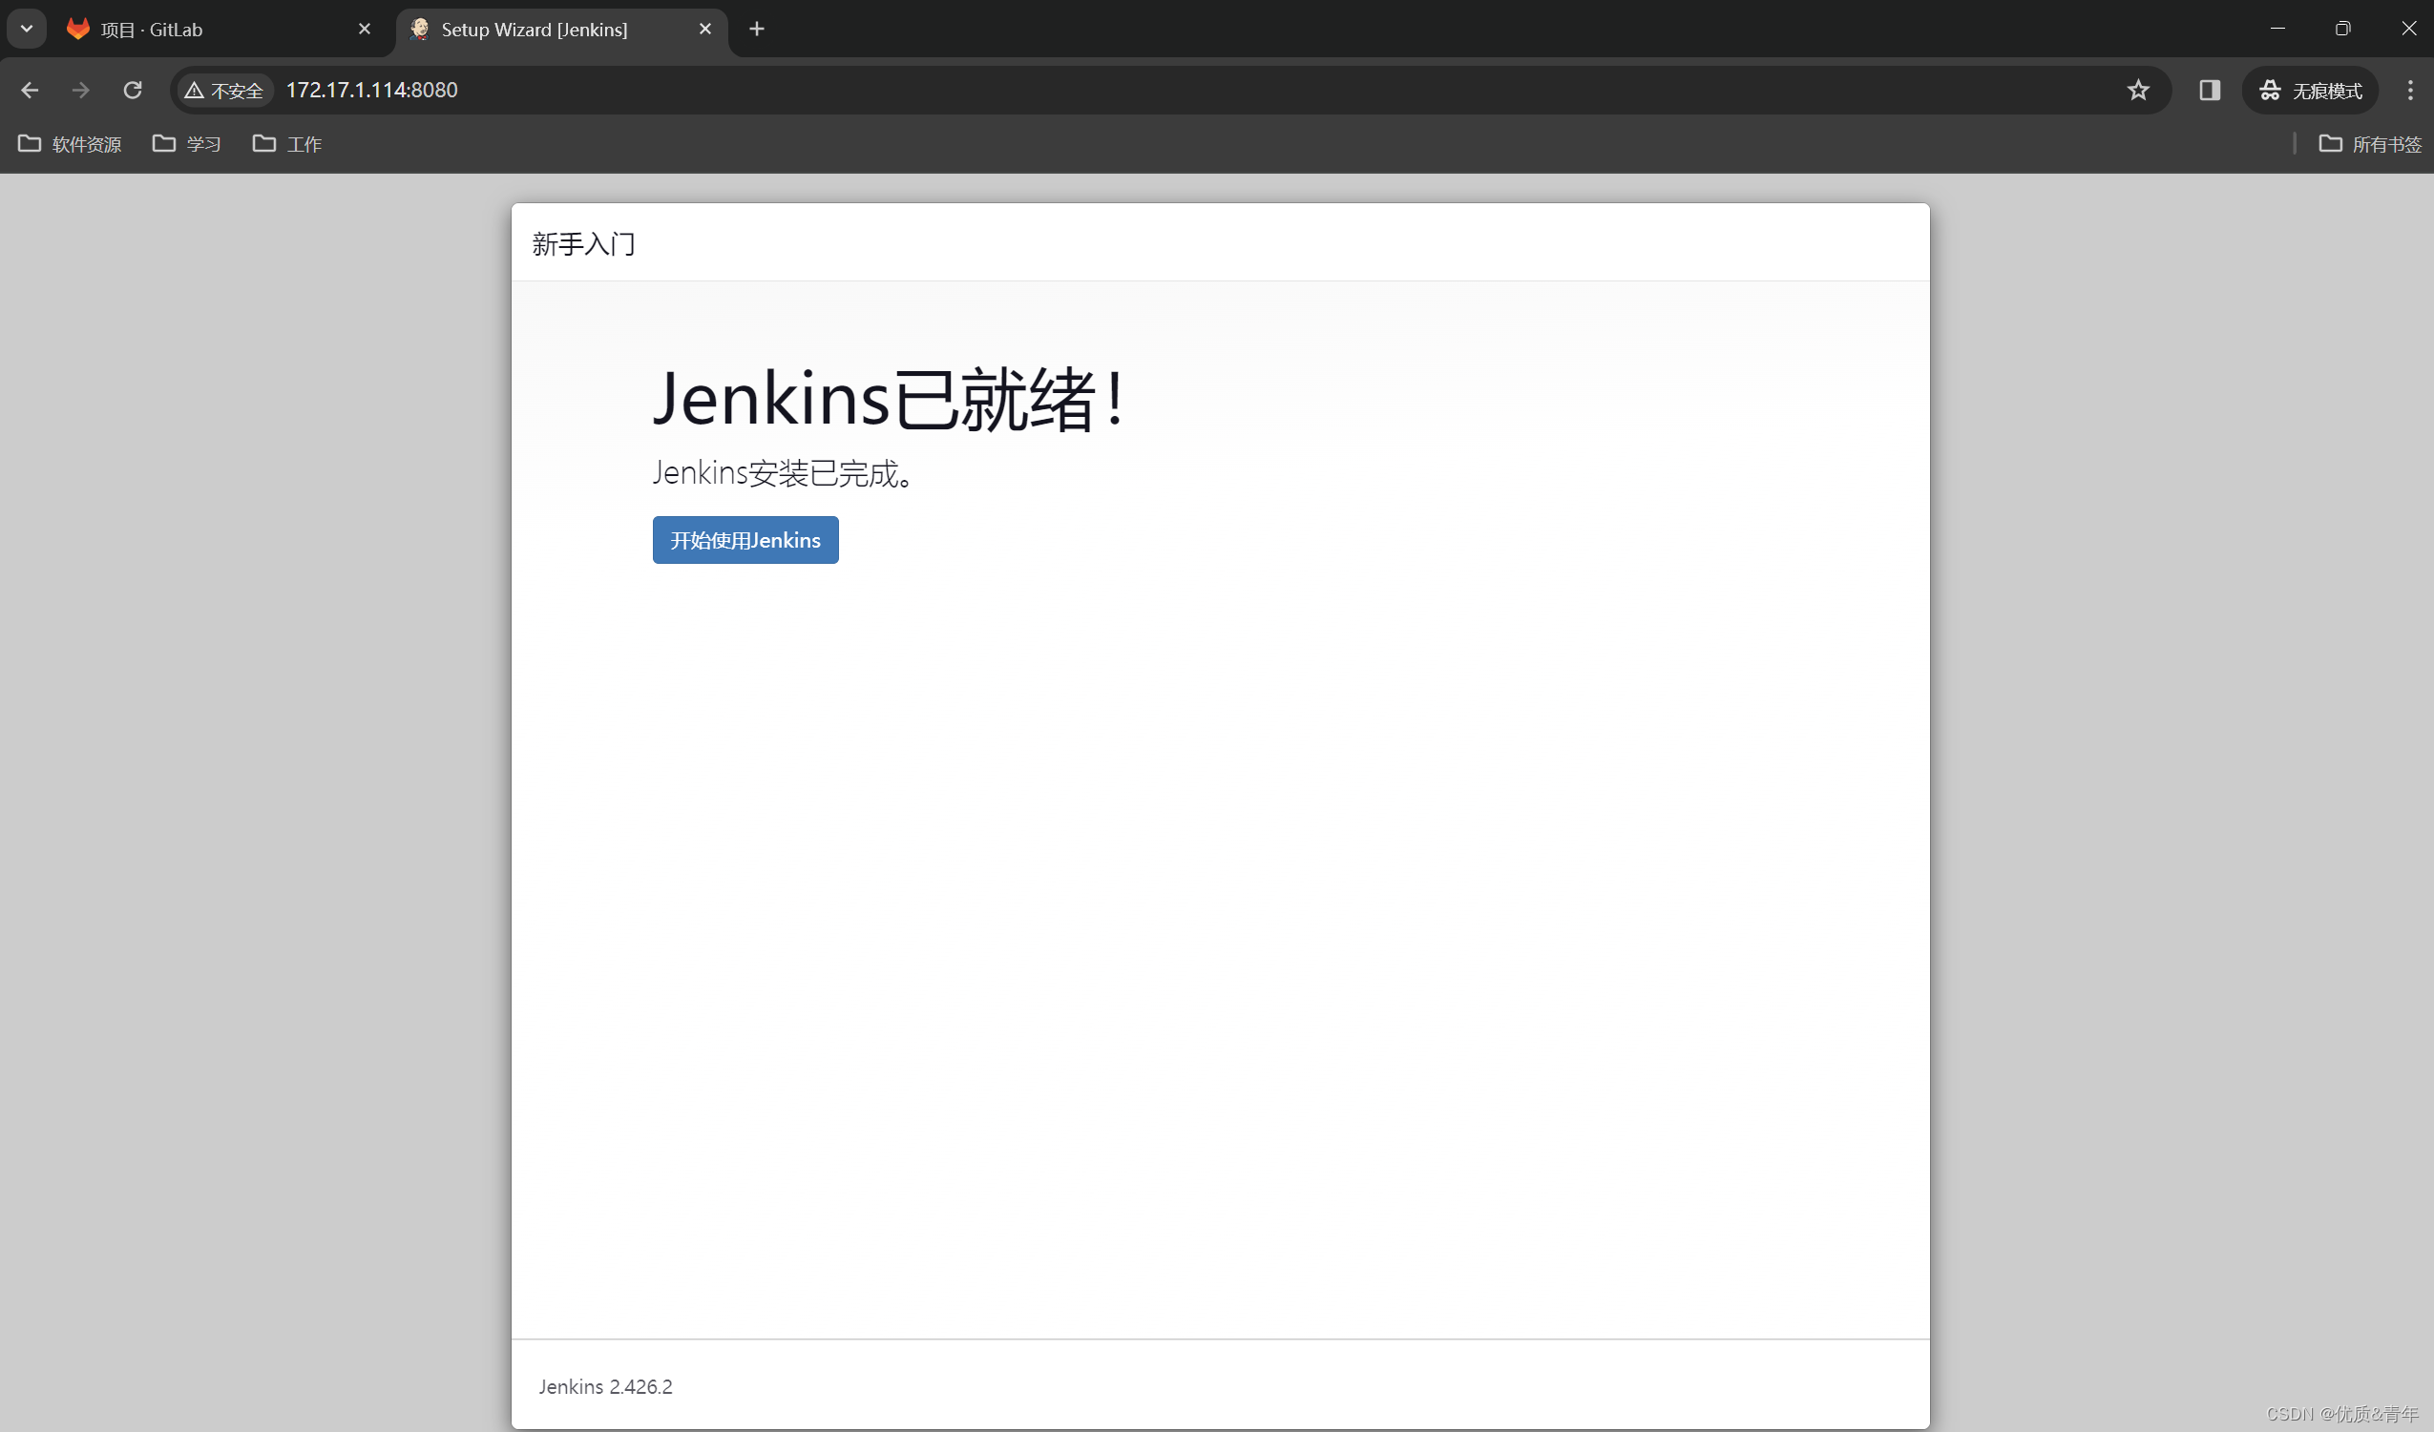This screenshot has height=1432, width=2434.
Task: Bookmark this page with the star icon
Action: [x=2137, y=90]
